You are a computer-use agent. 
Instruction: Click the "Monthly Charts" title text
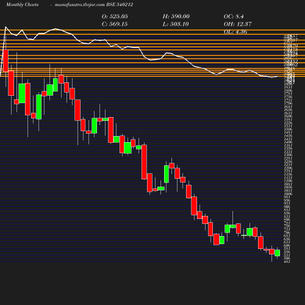[x=22, y=5]
